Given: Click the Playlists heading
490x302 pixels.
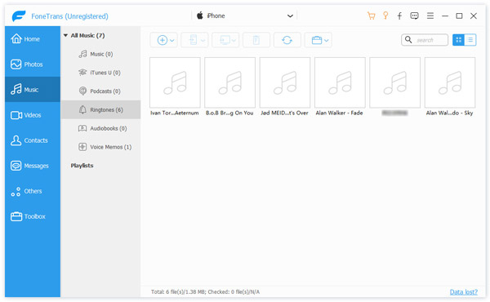Looking at the screenshot, I should 82,166.
